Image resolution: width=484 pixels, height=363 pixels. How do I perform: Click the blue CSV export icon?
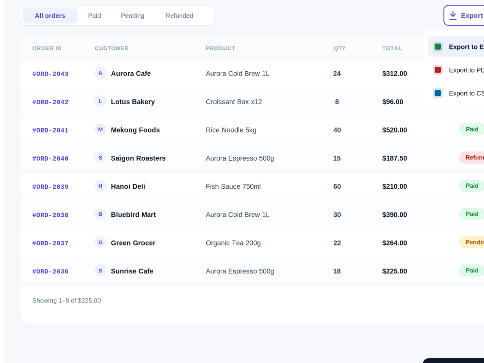click(438, 93)
